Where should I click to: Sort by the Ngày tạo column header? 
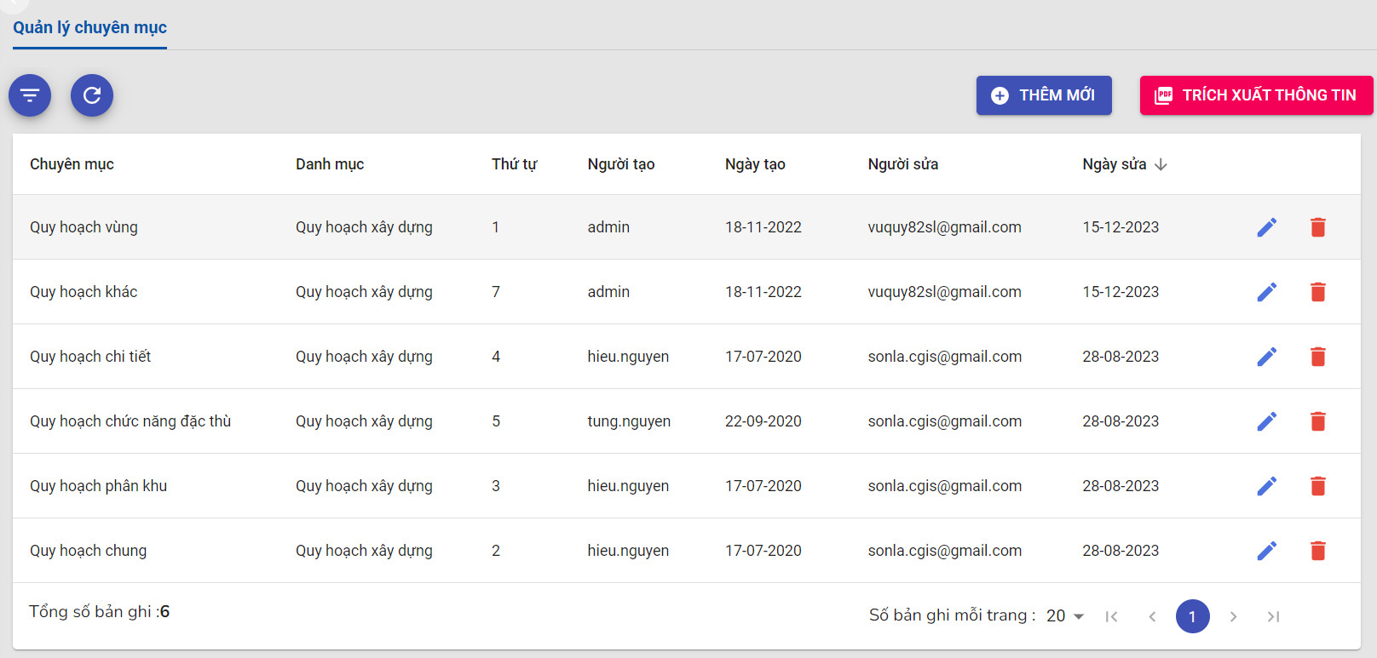(755, 164)
